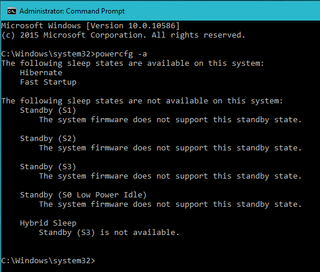This screenshot has height=272, width=320.
Task: Click the Administrator: Command Prompt title text
Action: (x=72, y=11)
